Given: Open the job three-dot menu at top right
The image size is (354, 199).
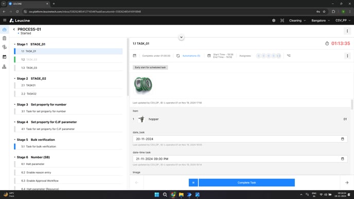Looking at the screenshot, I should point(347,31).
